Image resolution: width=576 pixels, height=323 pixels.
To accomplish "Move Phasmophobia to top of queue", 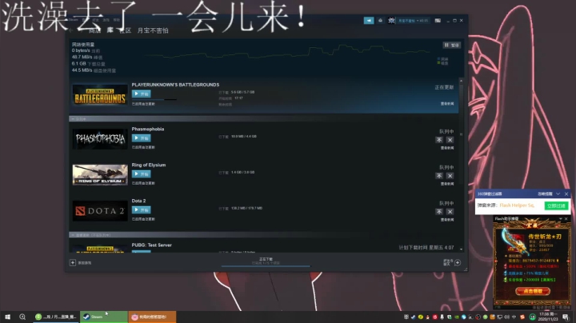I will tap(439, 140).
